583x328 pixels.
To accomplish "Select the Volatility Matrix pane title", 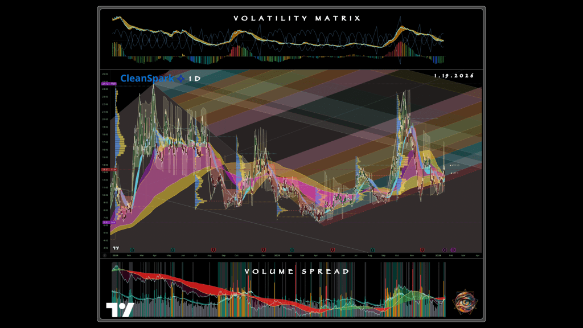I will point(297,18).
